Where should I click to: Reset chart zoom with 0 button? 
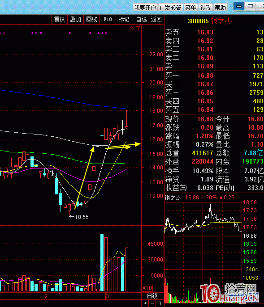coord(160,303)
